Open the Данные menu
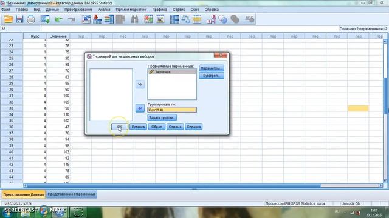389x218 pixels. tap(52, 10)
